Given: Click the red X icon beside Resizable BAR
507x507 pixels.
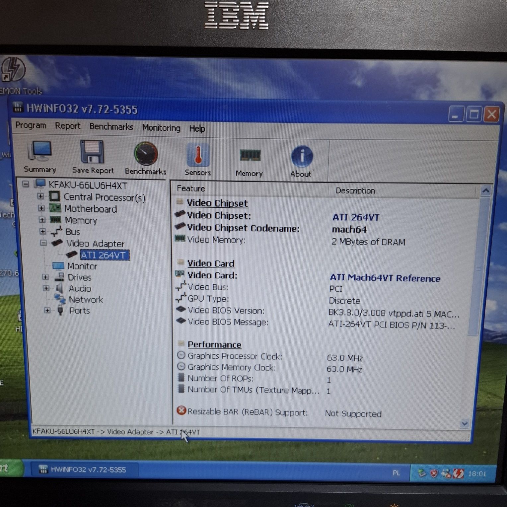Looking at the screenshot, I should click(181, 411).
